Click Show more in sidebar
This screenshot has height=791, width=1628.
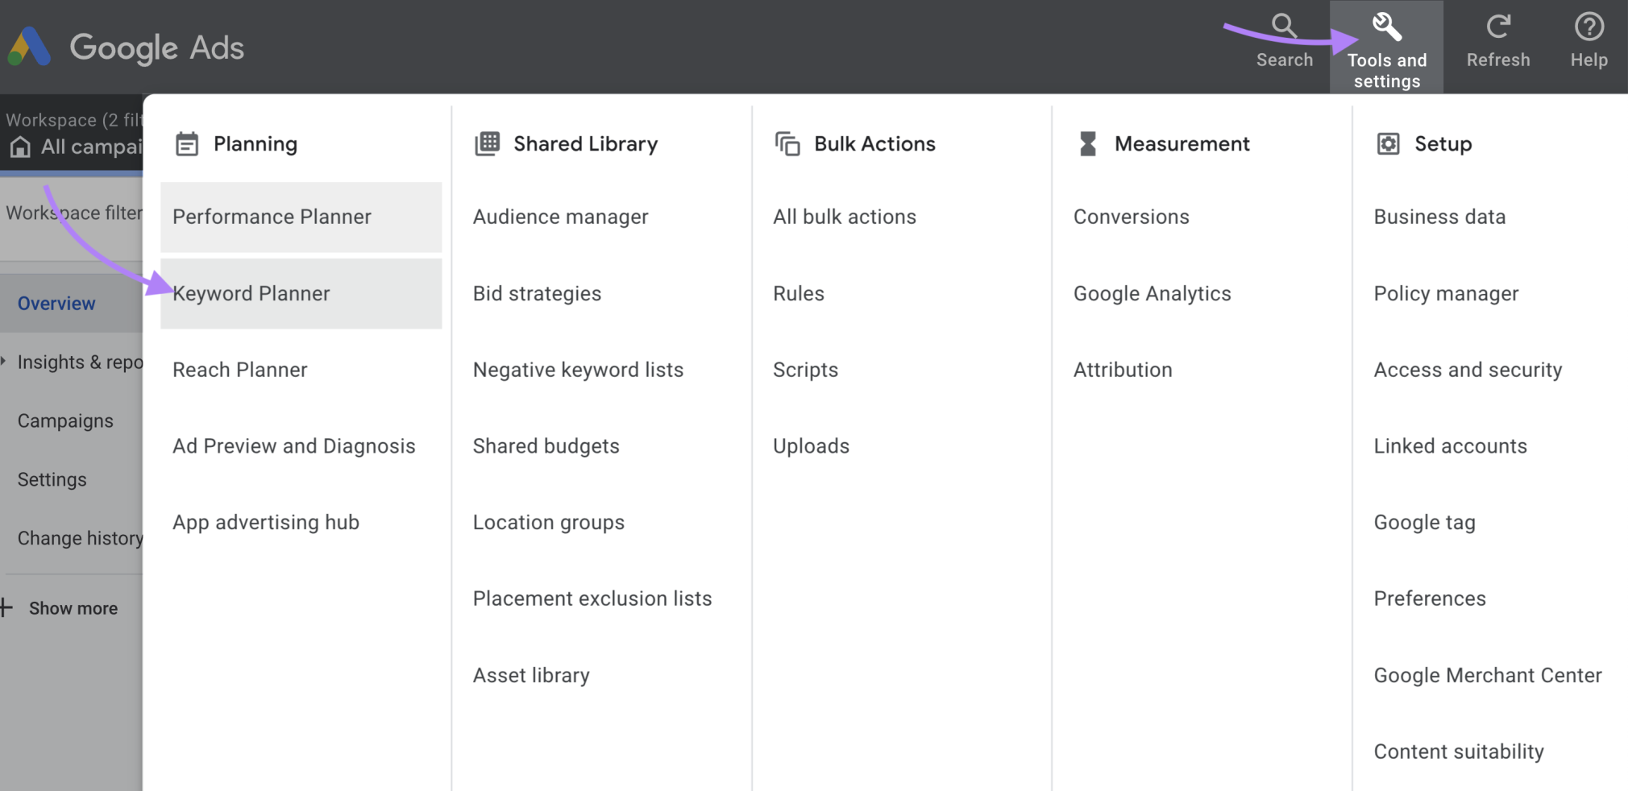click(x=73, y=608)
